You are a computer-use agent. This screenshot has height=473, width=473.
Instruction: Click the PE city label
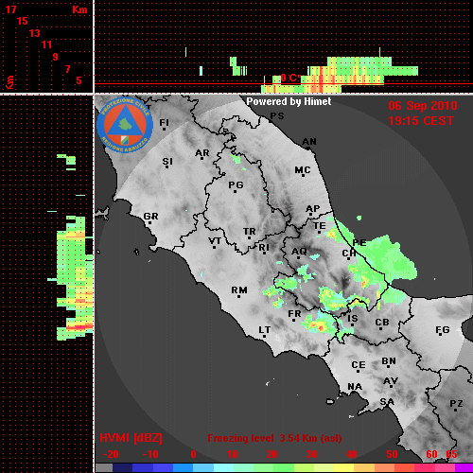click(x=359, y=242)
